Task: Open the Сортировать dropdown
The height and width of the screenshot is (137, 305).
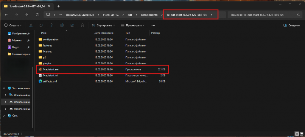Action: (103, 26)
